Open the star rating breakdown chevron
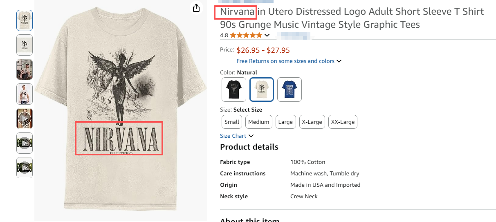Viewport: 496px width, 222px height. click(x=267, y=36)
